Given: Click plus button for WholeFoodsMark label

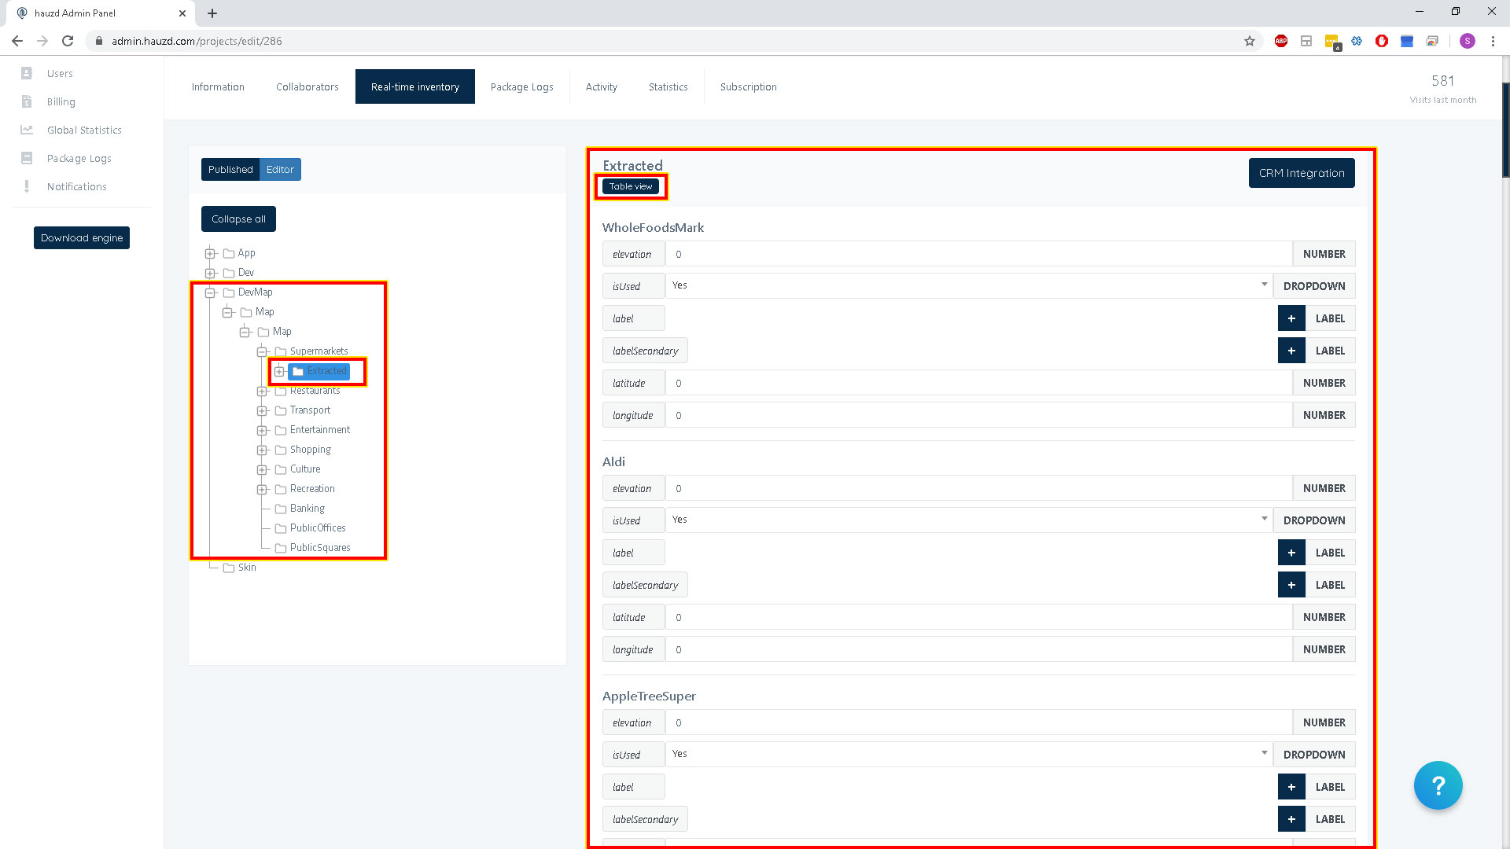Looking at the screenshot, I should [1291, 318].
